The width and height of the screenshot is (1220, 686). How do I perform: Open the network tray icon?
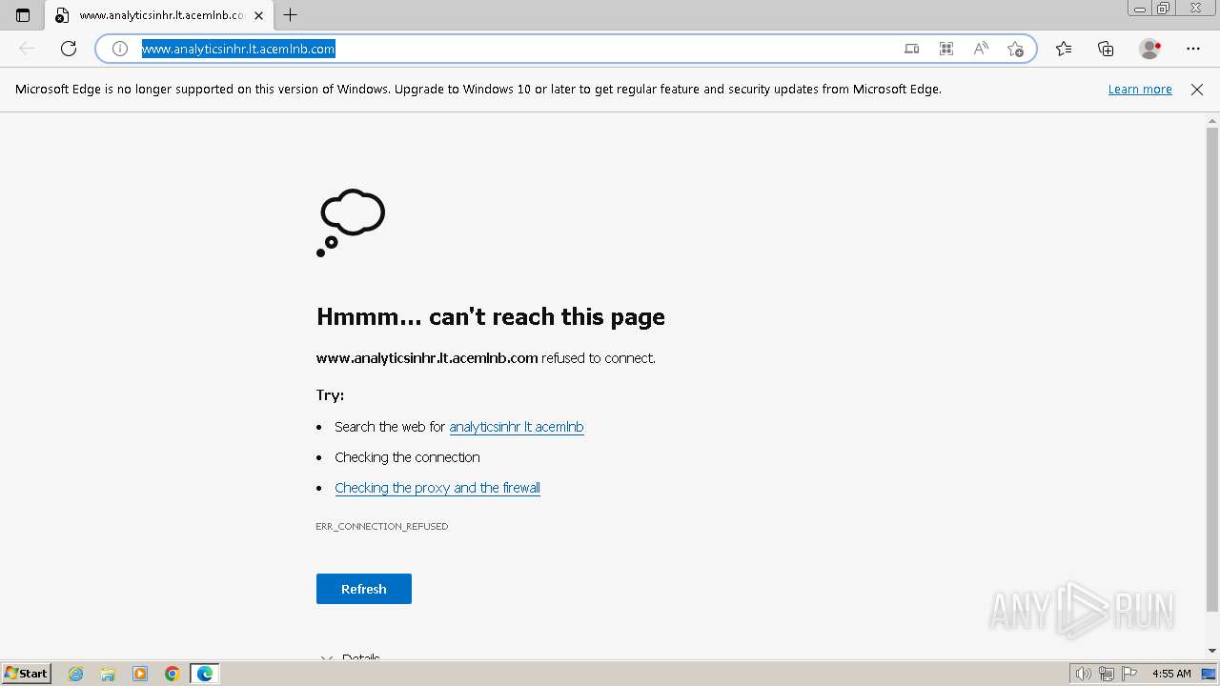tap(1106, 674)
